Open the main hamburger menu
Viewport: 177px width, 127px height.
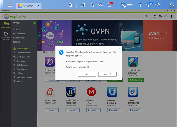(10, 5)
